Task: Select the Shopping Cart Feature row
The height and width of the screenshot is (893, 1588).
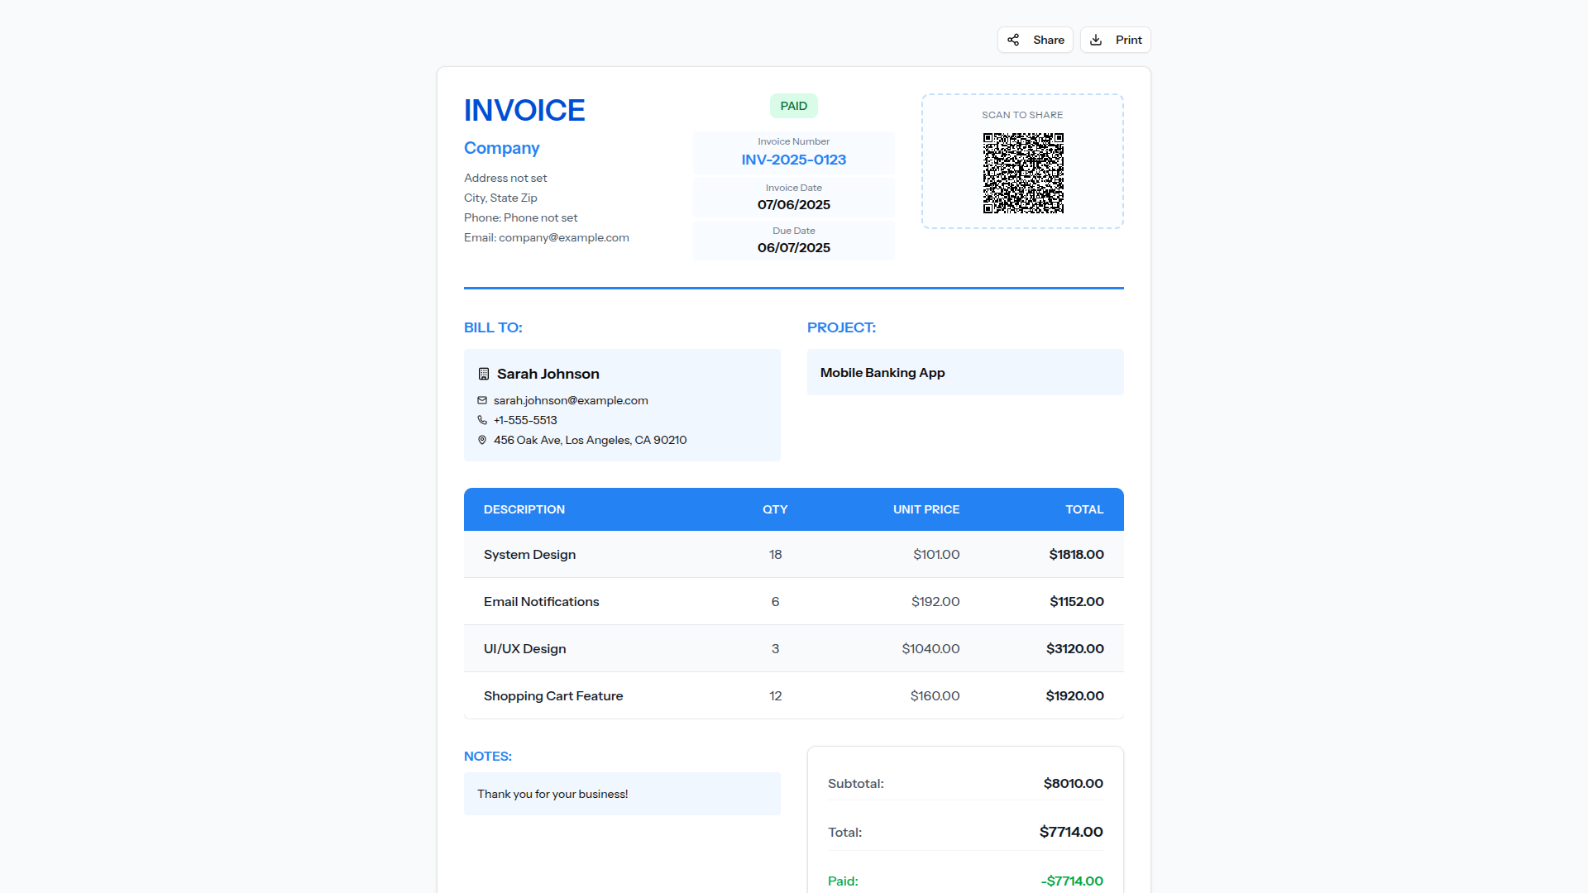Action: [793, 695]
